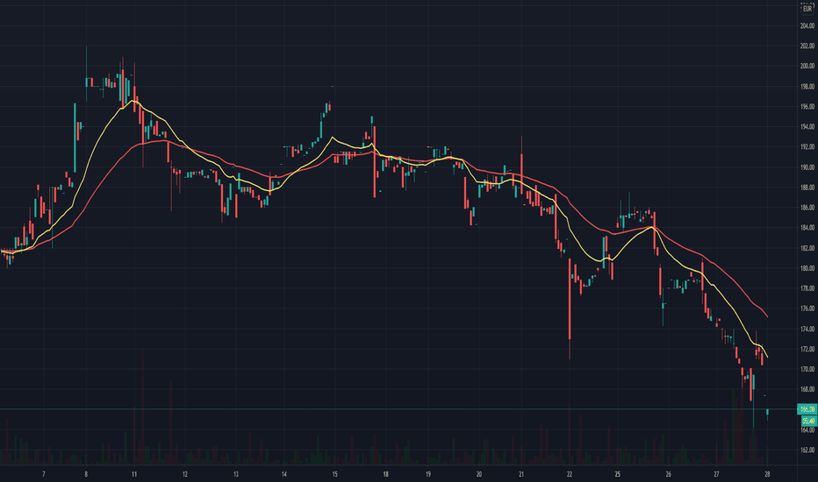Click date label 22 on time axis
This screenshot has width=818, height=482.
pos(569,474)
